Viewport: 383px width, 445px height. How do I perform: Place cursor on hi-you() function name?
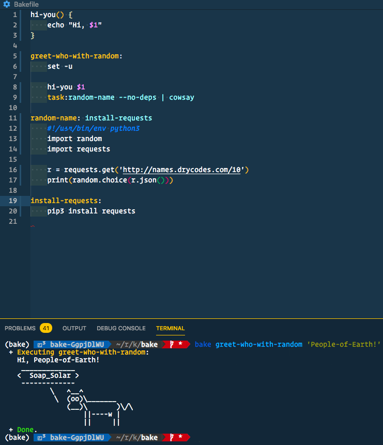click(x=45, y=14)
